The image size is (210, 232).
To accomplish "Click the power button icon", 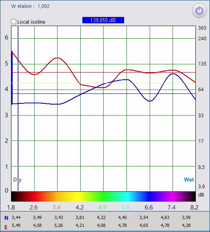I will (x=199, y=11).
